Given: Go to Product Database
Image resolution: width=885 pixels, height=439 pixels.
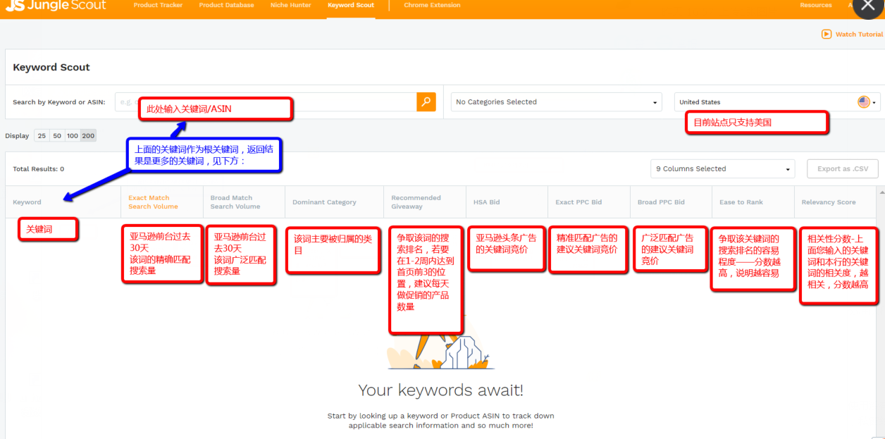Looking at the screenshot, I should (226, 5).
